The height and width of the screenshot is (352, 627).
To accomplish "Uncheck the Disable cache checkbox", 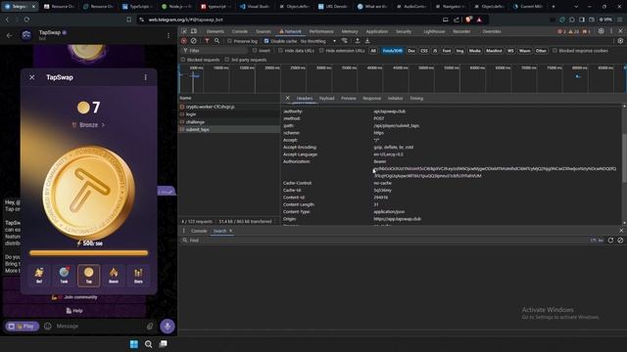I will coord(266,41).
